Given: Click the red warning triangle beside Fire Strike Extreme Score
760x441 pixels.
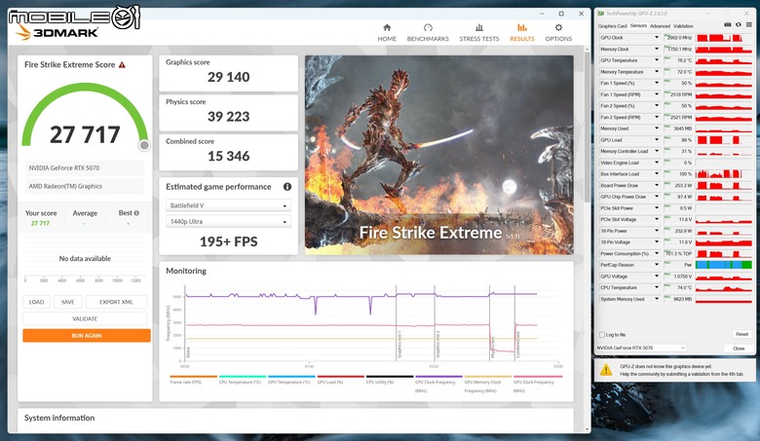Looking at the screenshot, I should coord(122,65).
